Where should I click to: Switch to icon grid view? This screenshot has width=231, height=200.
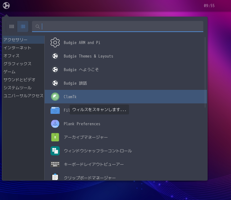click(12, 26)
